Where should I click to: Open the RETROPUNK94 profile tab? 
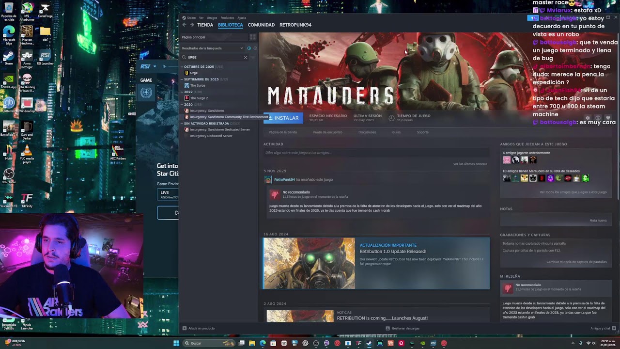295,25
